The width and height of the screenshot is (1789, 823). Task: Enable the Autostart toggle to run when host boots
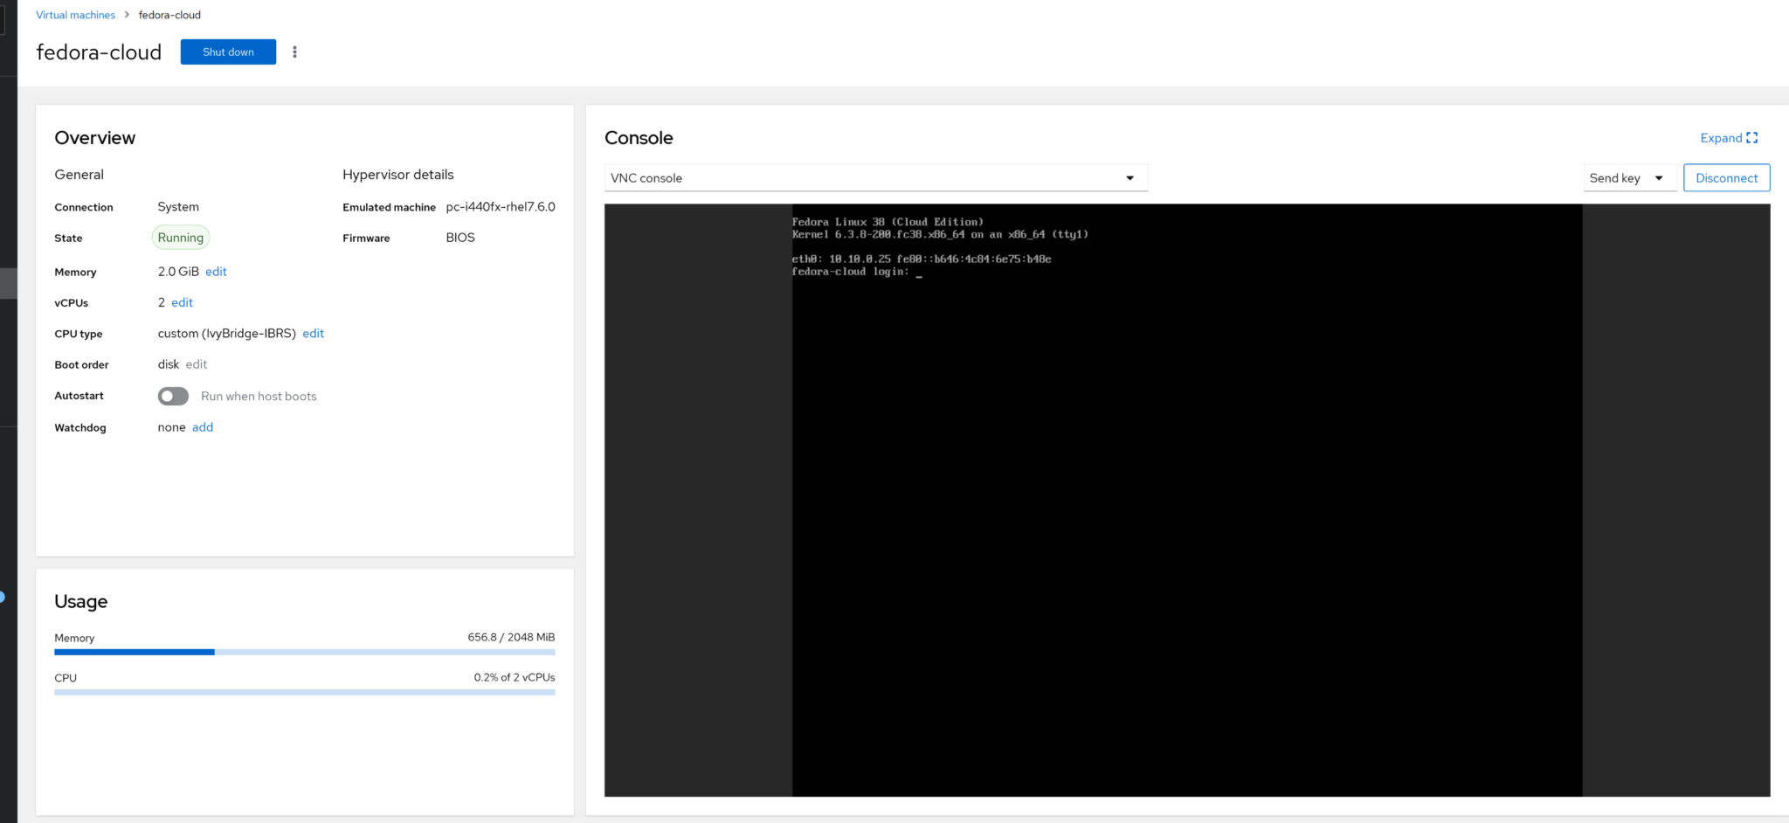click(173, 396)
